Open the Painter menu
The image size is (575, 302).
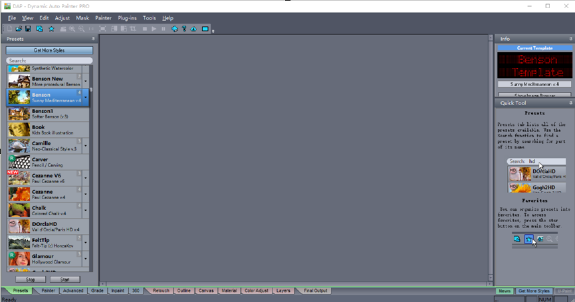click(104, 18)
